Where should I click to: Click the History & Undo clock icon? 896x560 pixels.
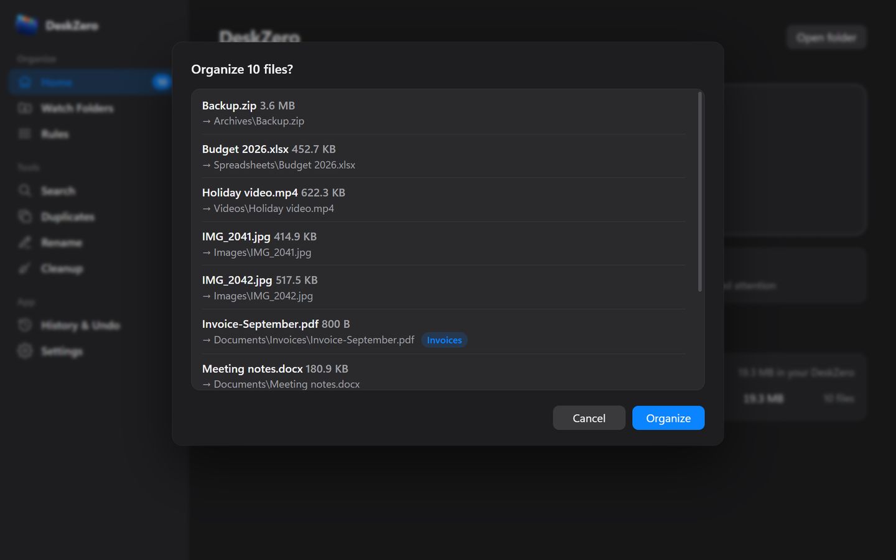point(25,325)
